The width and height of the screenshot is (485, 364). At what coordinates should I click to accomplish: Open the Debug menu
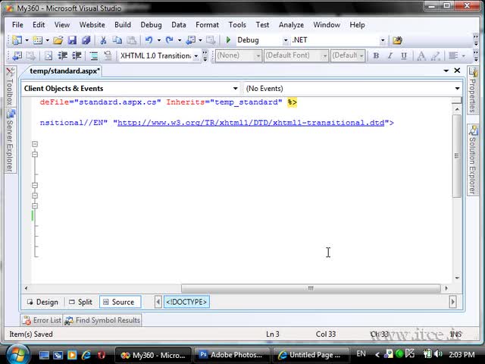(151, 25)
